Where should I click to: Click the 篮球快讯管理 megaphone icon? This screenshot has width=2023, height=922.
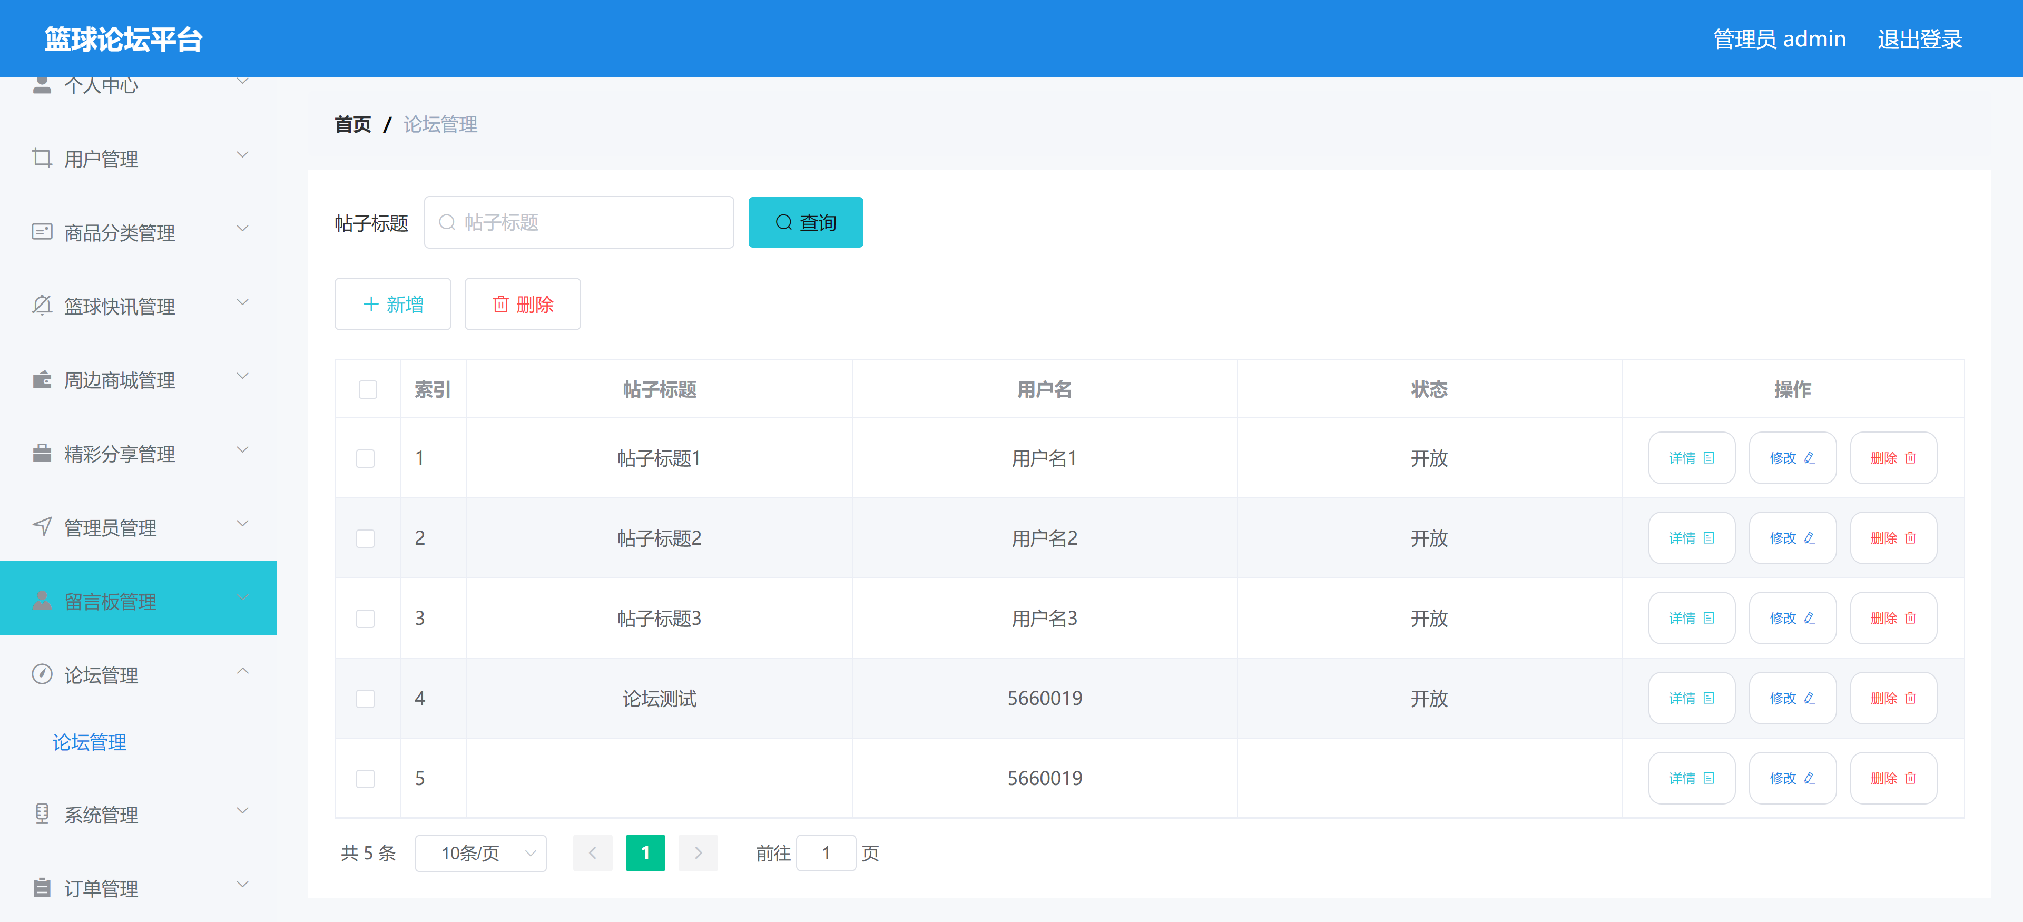(x=42, y=304)
